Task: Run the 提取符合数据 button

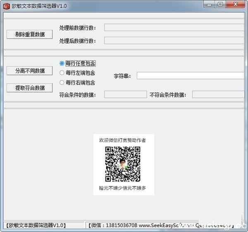Action: click(30, 88)
